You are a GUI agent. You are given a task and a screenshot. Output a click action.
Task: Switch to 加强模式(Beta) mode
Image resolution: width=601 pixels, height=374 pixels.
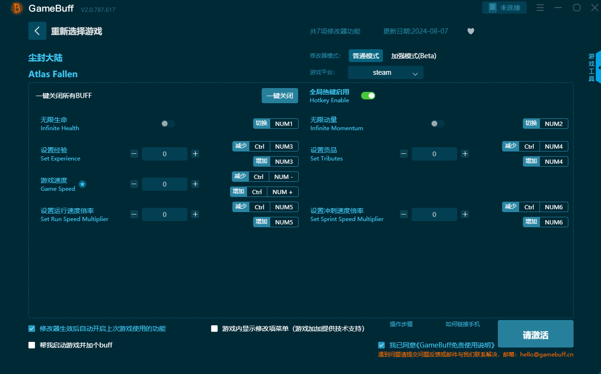414,56
